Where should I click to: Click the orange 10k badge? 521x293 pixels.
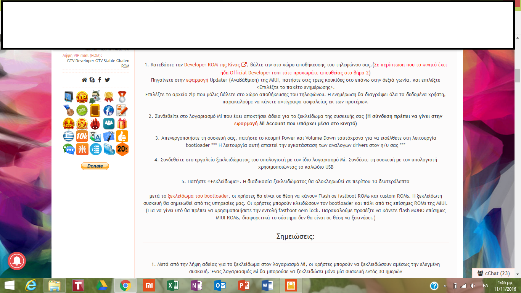(x=82, y=136)
